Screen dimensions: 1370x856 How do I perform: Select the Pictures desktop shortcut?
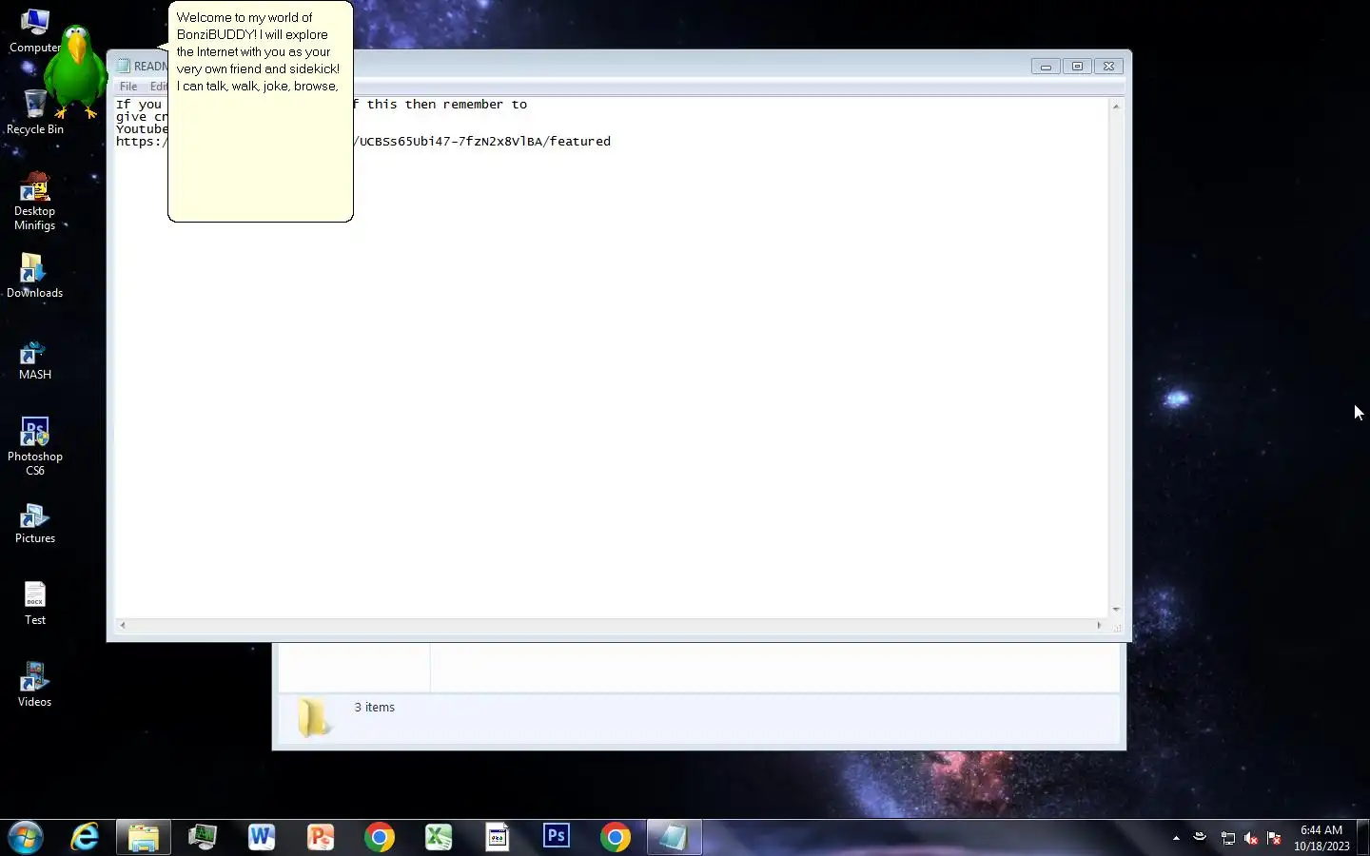[x=35, y=524]
